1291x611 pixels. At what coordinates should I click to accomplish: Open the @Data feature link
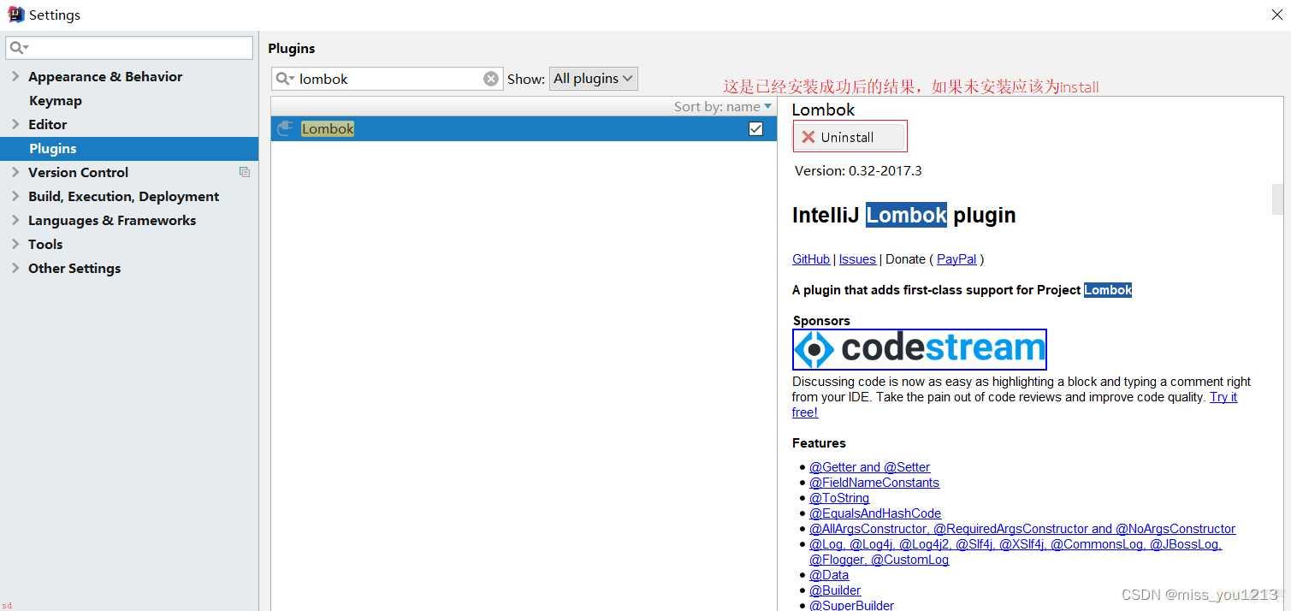click(829, 575)
